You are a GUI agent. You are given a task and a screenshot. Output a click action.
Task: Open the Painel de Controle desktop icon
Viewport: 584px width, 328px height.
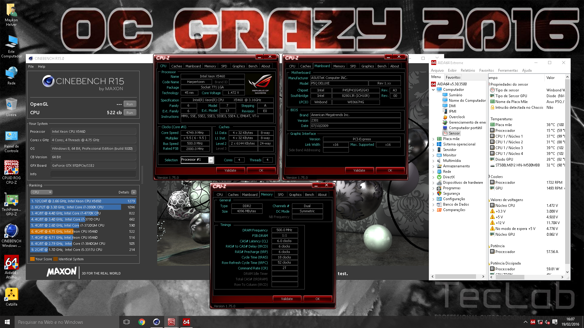tap(11, 141)
